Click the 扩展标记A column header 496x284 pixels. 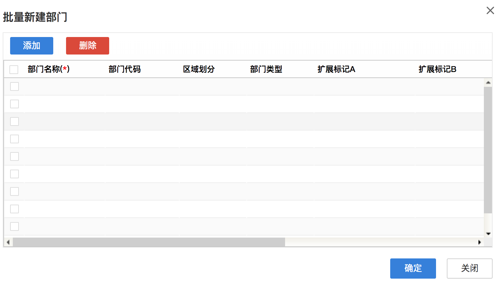click(336, 69)
